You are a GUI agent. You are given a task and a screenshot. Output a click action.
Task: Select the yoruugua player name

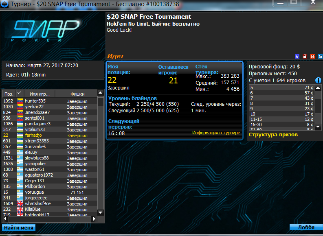(34, 192)
